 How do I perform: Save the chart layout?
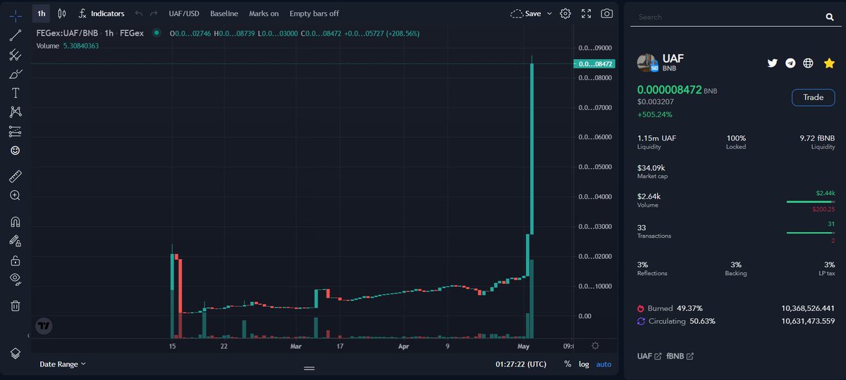pos(526,13)
